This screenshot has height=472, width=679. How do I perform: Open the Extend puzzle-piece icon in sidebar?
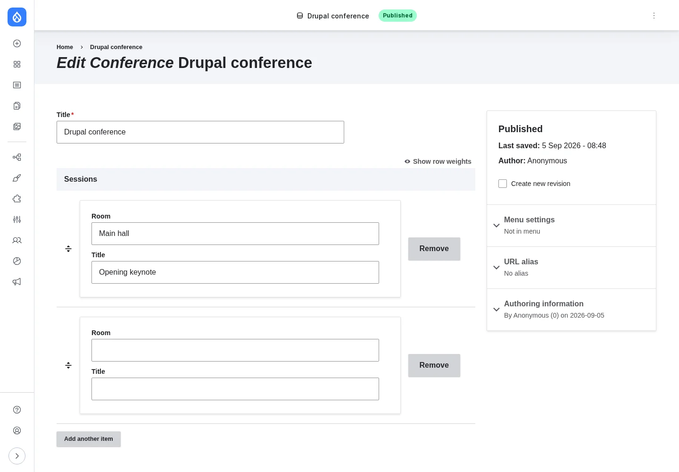(x=17, y=199)
